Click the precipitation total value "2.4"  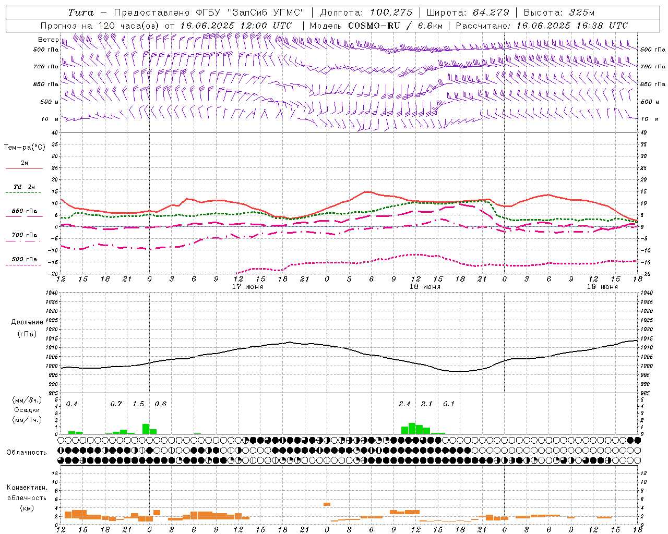point(404,404)
